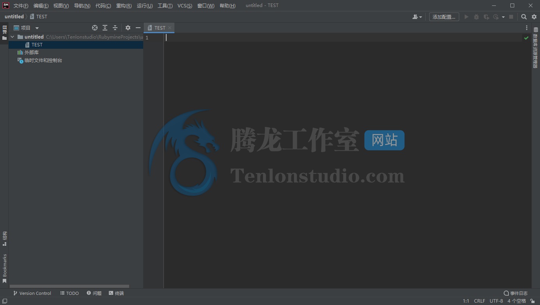
Task: Open 代码(C) menu
Action: coord(103,5)
